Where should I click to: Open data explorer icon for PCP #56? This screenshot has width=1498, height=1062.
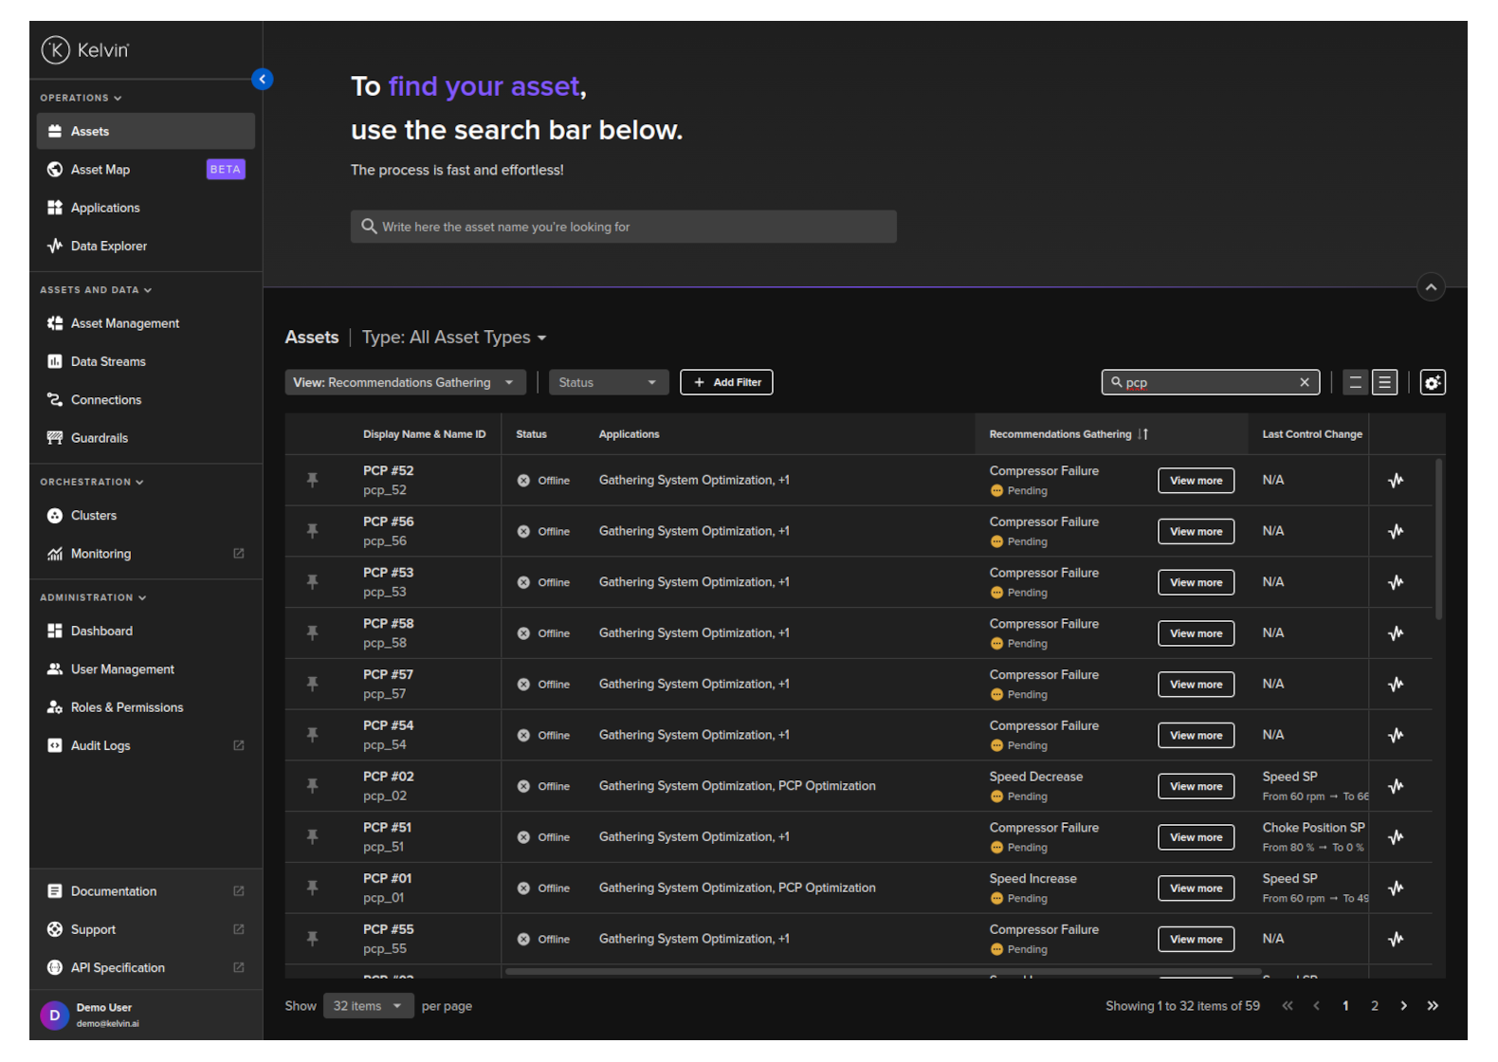click(1396, 532)
